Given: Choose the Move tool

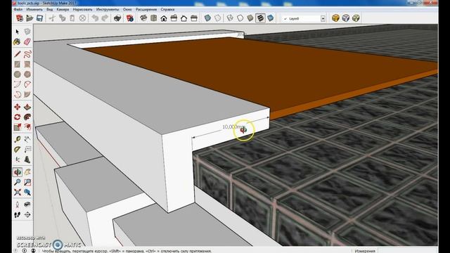Looking at the screenshot, I should coord(17,107).
